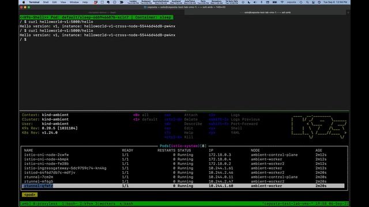
Task: Select the 'all' namespace shortcut
Action: [x=141, y=115]
